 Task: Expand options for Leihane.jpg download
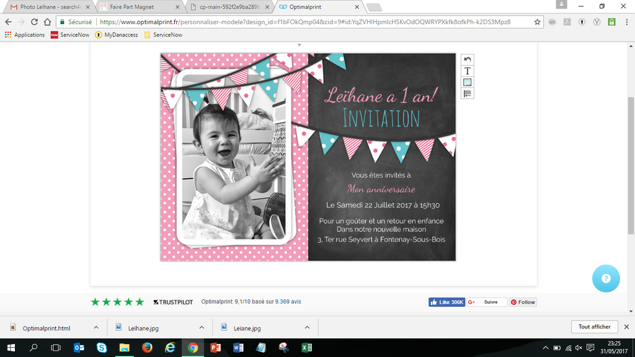[x=202, y=327]
